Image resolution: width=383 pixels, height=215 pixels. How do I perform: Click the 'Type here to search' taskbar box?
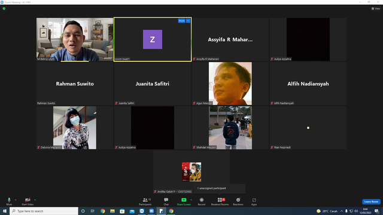tap(44, 211)
